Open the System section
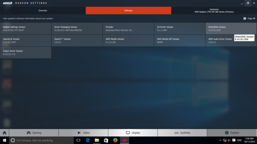This screenshot has height=144, width=257. (232, 133)
